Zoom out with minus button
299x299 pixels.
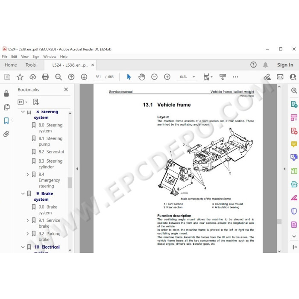pos(154,77)
